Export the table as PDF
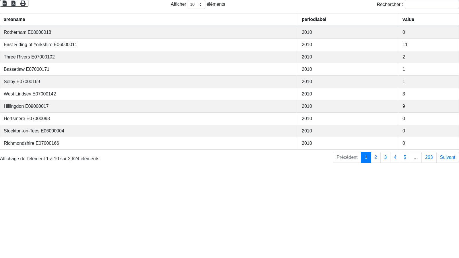Viewport: 459px width, 258px height. [13, 3]
